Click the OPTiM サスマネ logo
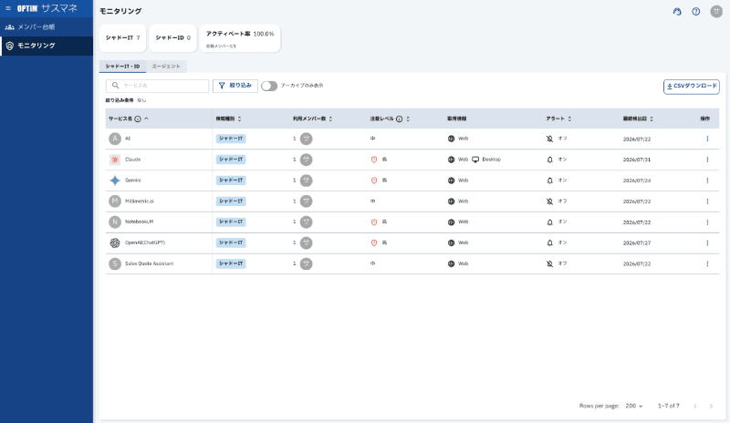This screenshot has width=730, height=423. click(47, 8)
